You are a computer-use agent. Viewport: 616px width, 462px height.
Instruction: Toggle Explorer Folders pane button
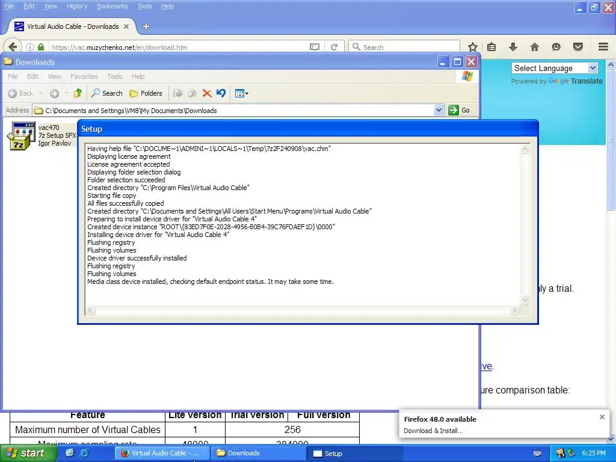[x=146, y=93]
